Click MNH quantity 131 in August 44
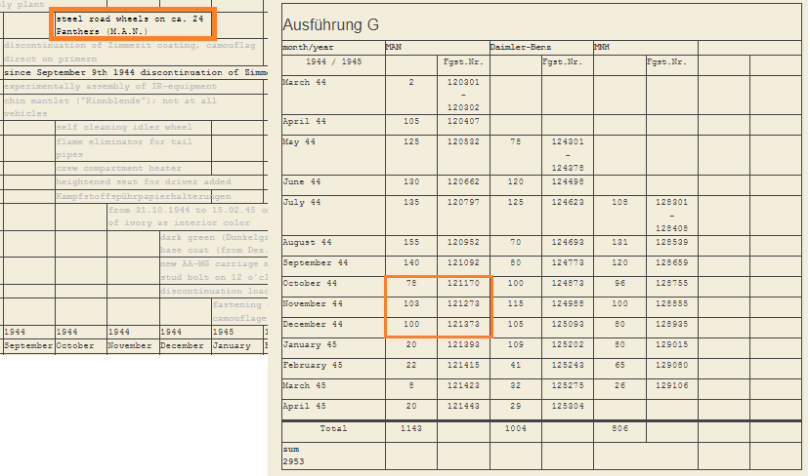 619,242
